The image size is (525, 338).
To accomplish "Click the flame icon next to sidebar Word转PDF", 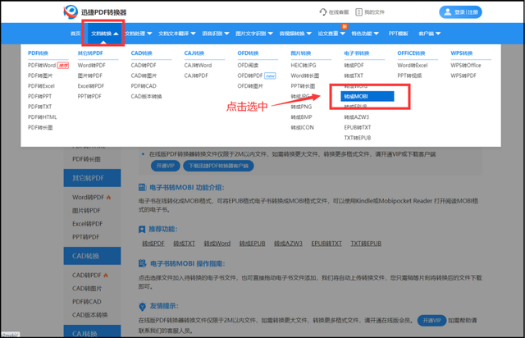I will tap(108, 198).
